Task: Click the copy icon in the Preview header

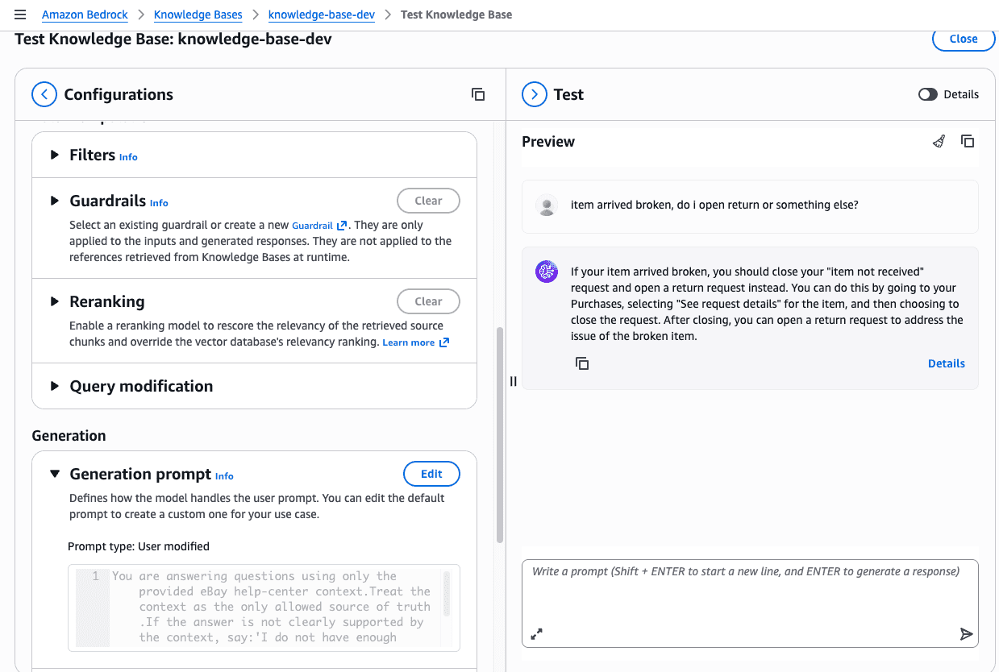Action: pyautogui.click(x=968, y=142)
